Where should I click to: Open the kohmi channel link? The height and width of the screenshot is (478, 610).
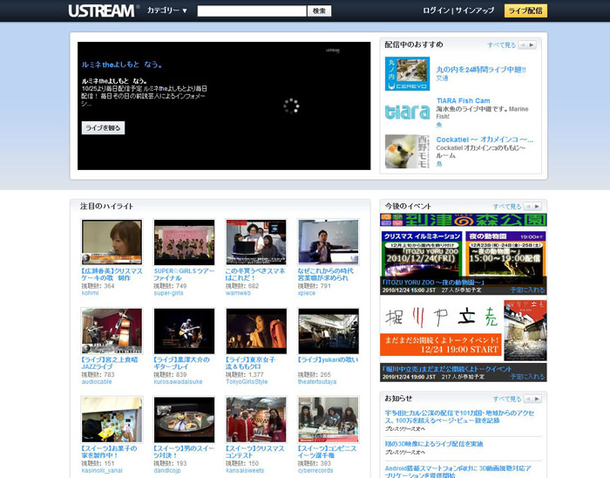pyautogui.click(x=90, y=293)
